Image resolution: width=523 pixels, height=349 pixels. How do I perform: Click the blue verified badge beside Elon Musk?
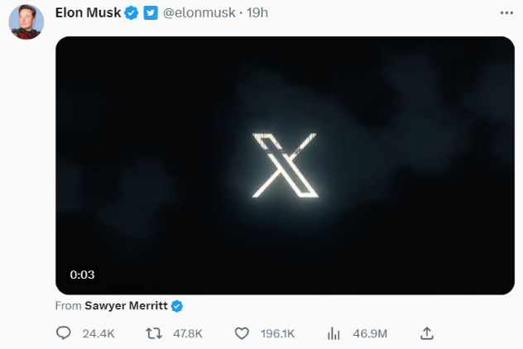point(131,13)
